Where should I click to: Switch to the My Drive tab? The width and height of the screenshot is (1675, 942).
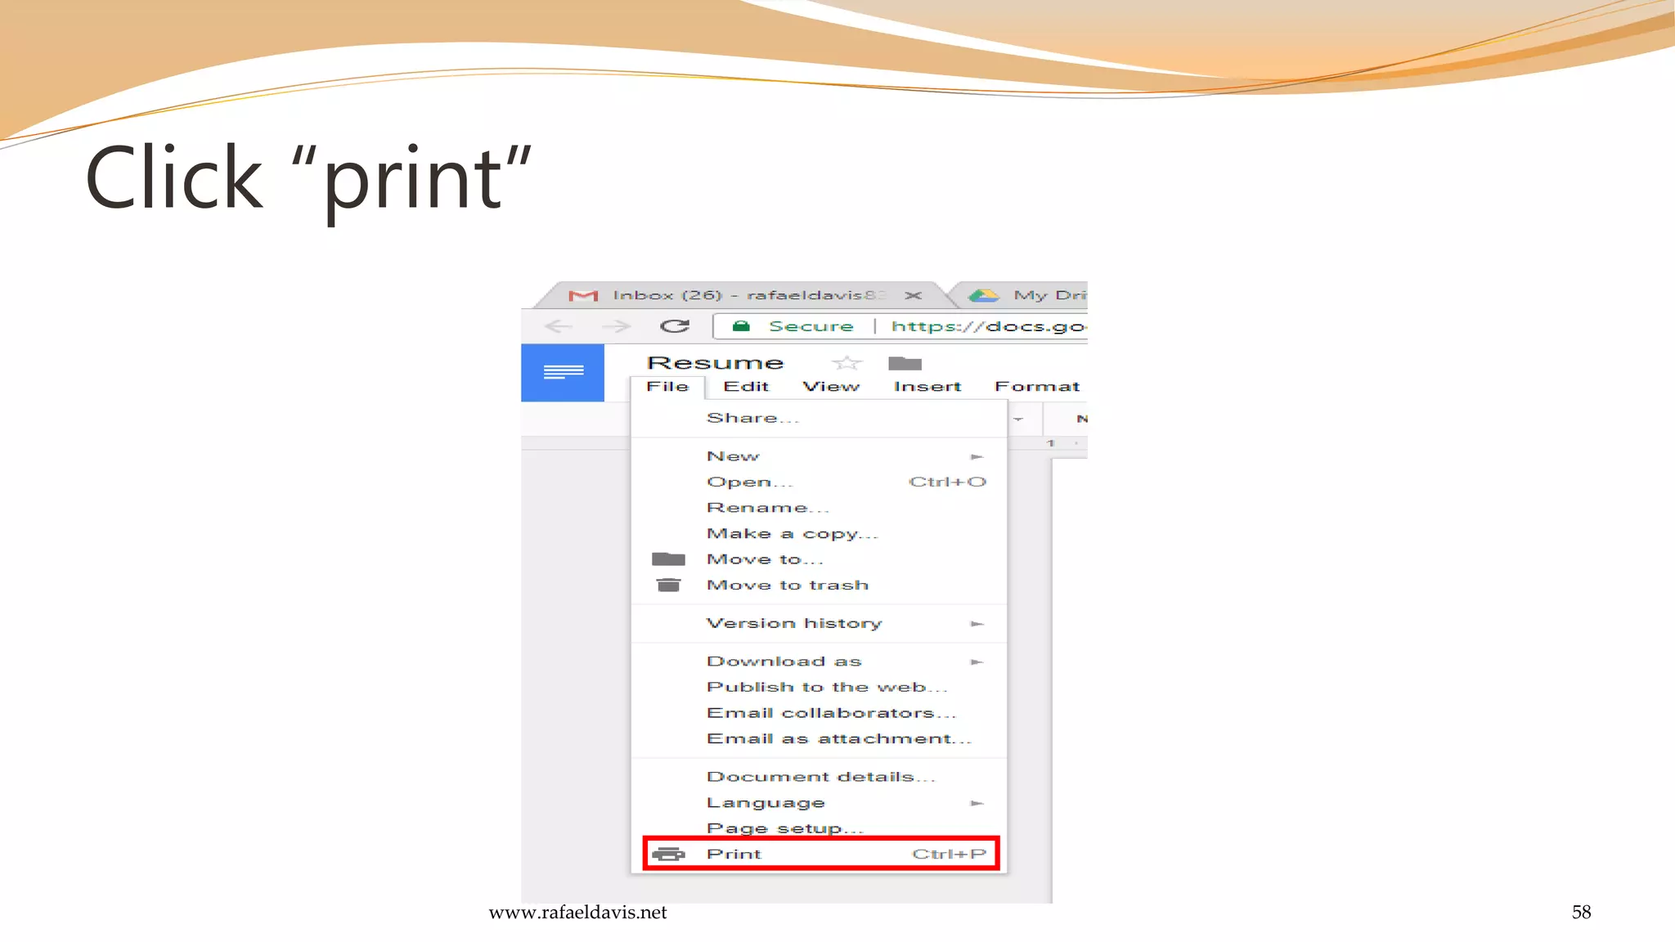coord(1031,295)
